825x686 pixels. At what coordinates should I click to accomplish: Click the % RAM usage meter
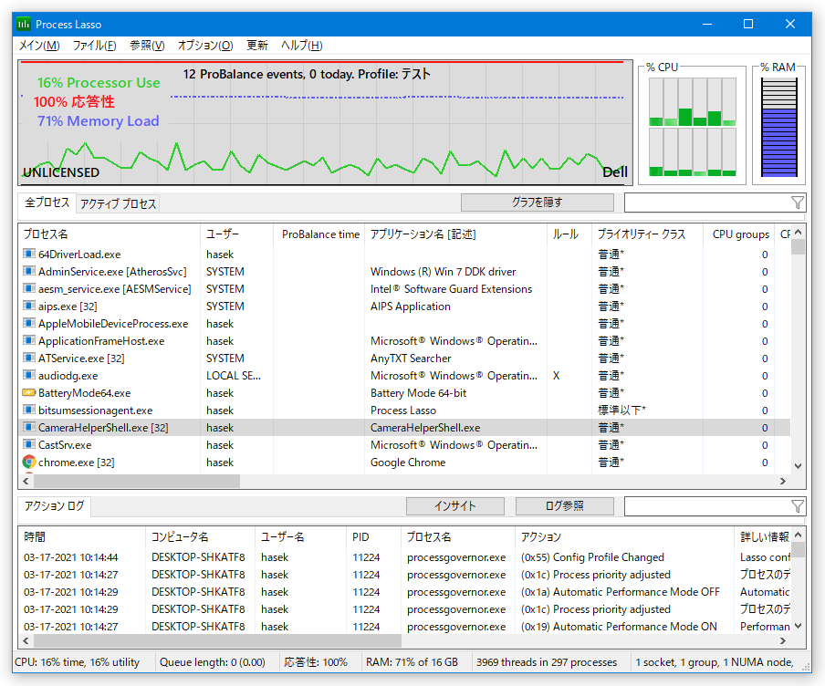point(778,128)
